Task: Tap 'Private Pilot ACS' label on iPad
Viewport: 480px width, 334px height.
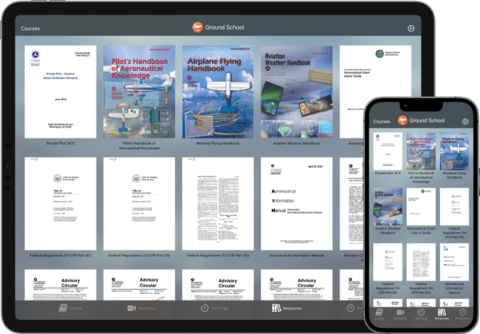Action: 61,143
